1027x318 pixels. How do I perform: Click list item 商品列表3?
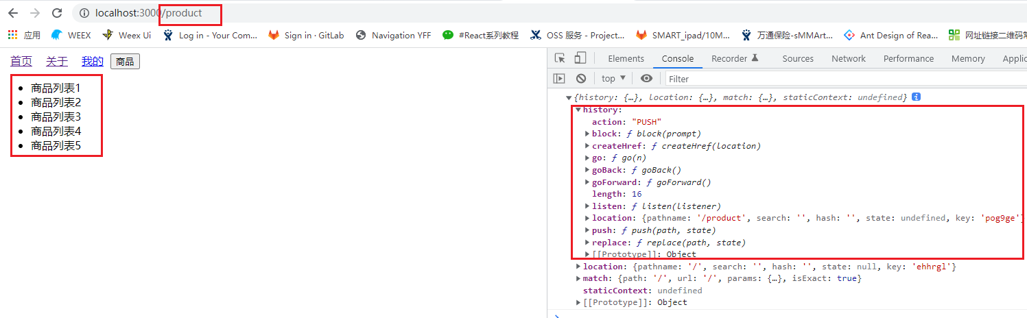56,117
